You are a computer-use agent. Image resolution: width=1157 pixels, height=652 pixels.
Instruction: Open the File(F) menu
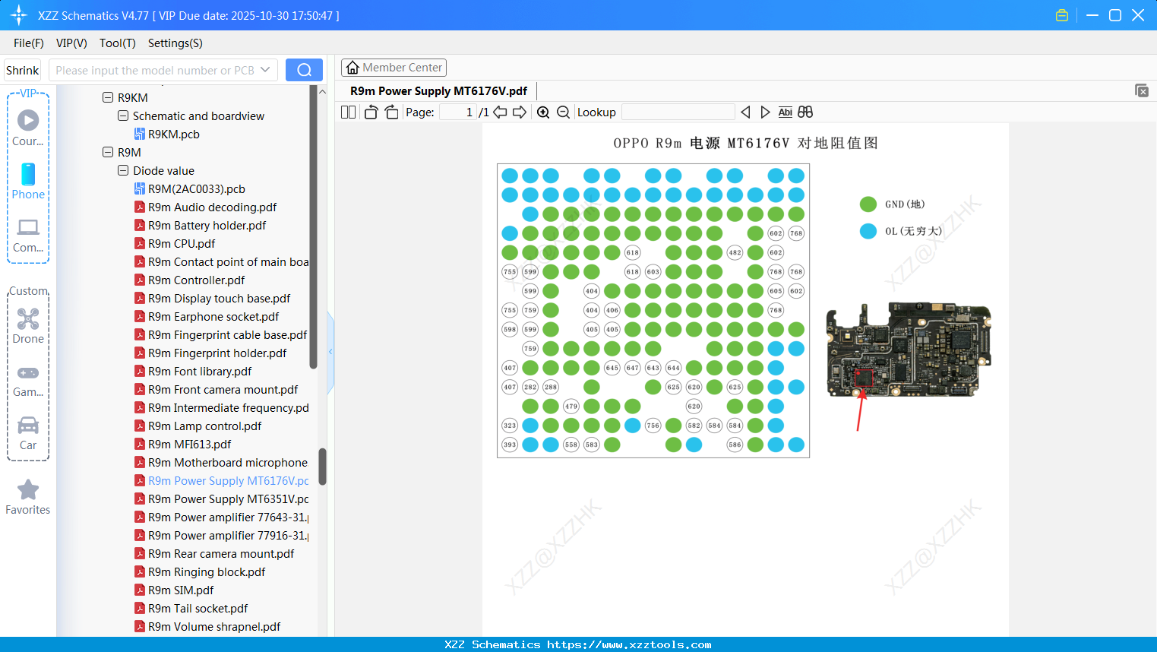tap(29, 43)
